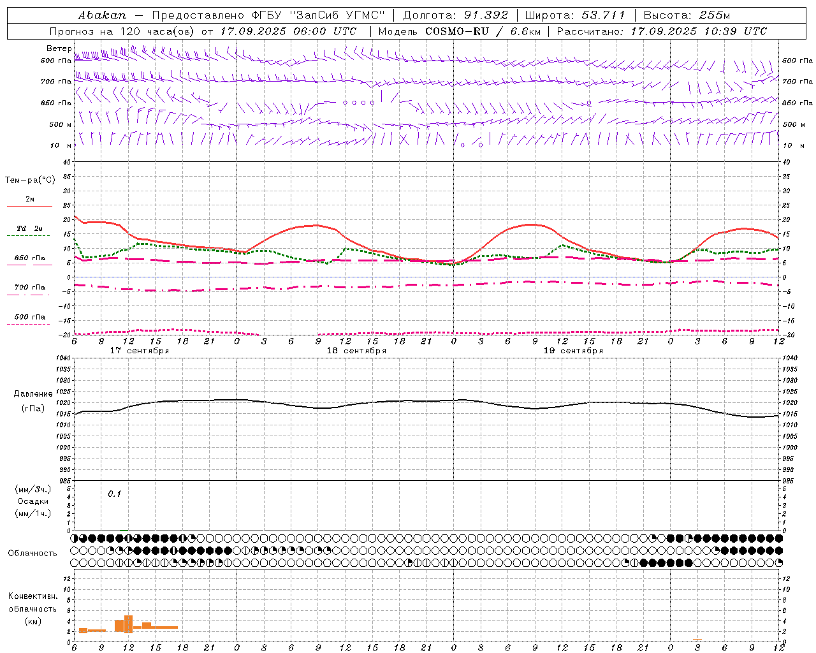Click the Td 2м dew point legend entry
Screen dimensions: 816x653
pos(30,228)
